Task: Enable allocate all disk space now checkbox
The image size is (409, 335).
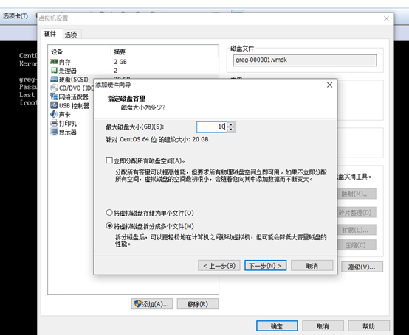Action: (x=109, y=161)
